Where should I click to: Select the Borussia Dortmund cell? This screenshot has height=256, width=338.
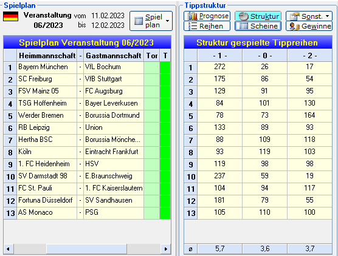click(114, 116)
